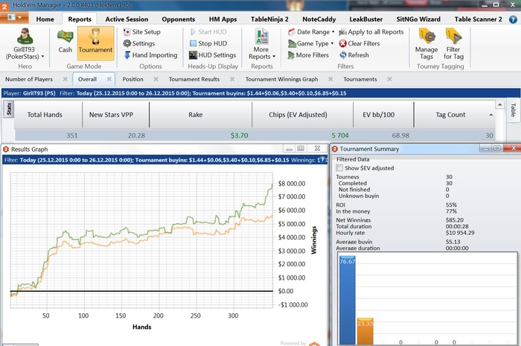Switch to Number of Players report tab
The height and width of the screenshot is (346, 521).
(x=29, y=79)
